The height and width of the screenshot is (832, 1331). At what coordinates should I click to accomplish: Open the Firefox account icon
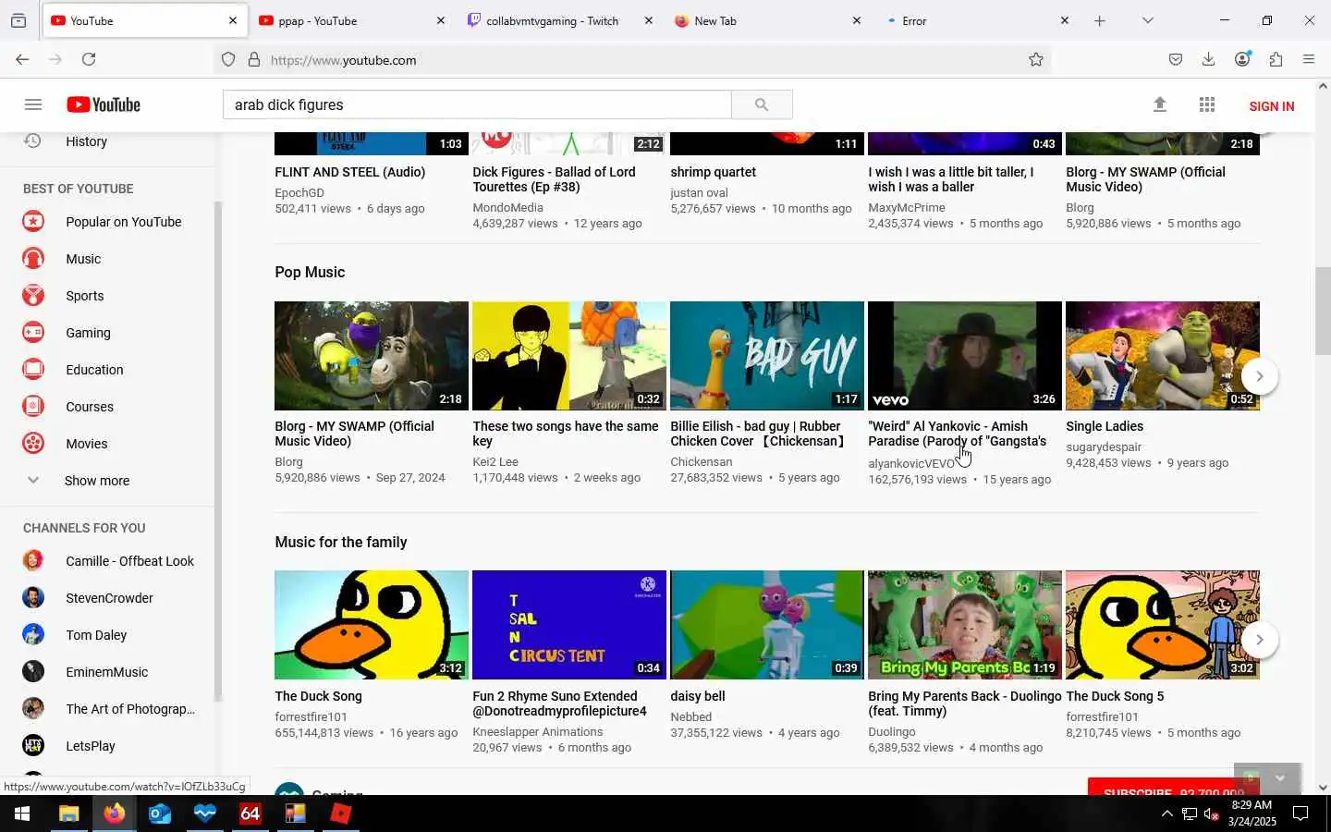(1242, 59)
